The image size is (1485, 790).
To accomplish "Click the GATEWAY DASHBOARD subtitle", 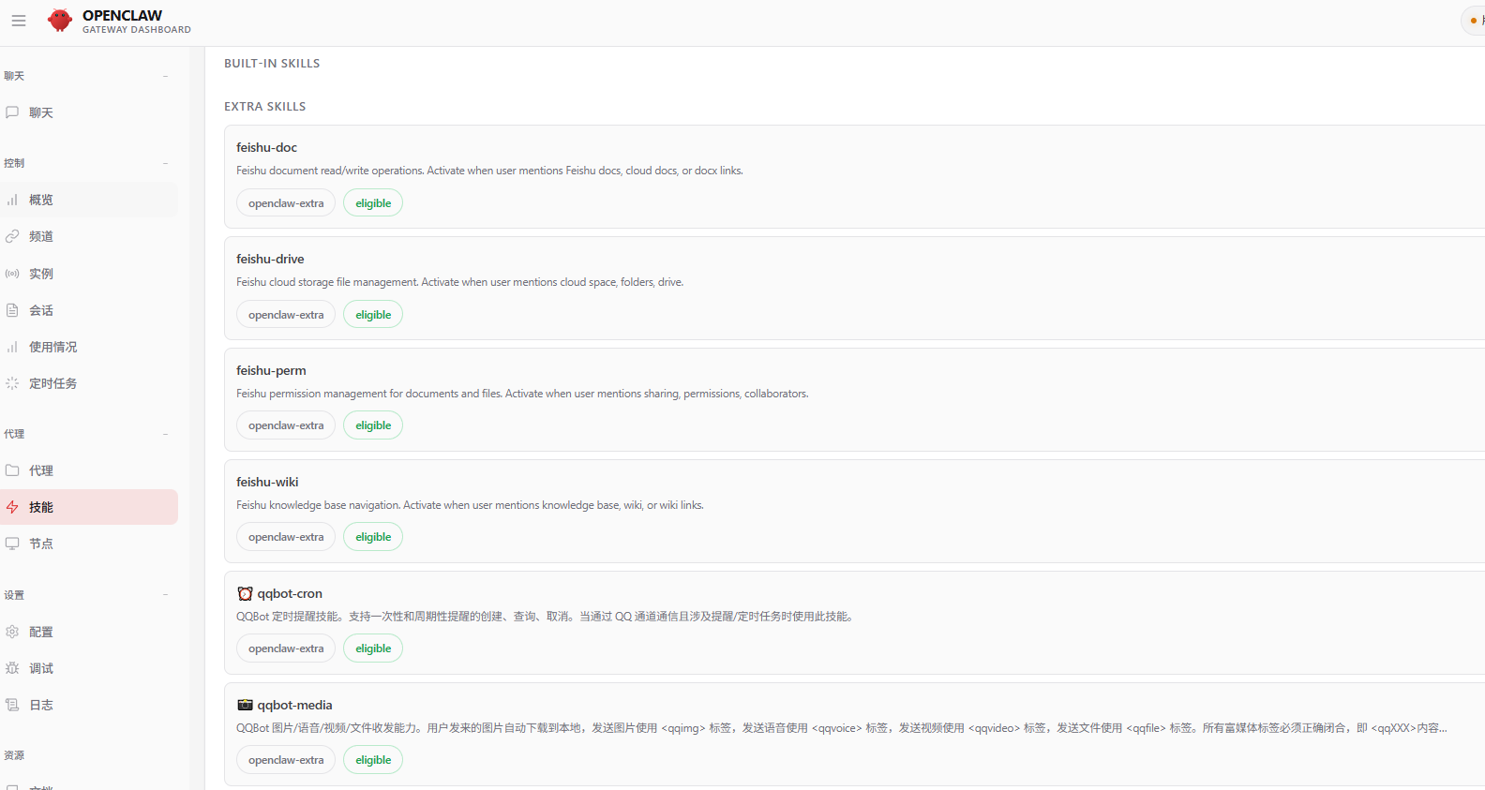I will (x=137, y=30).
